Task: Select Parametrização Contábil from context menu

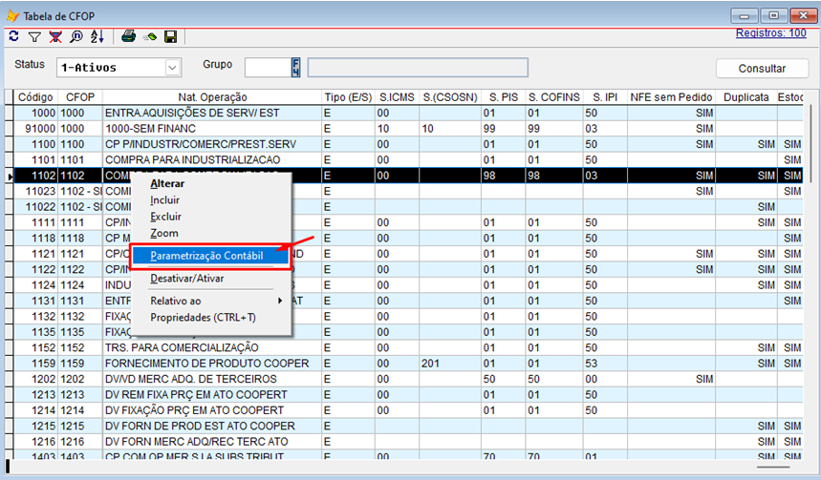Action: click(205, 256)
